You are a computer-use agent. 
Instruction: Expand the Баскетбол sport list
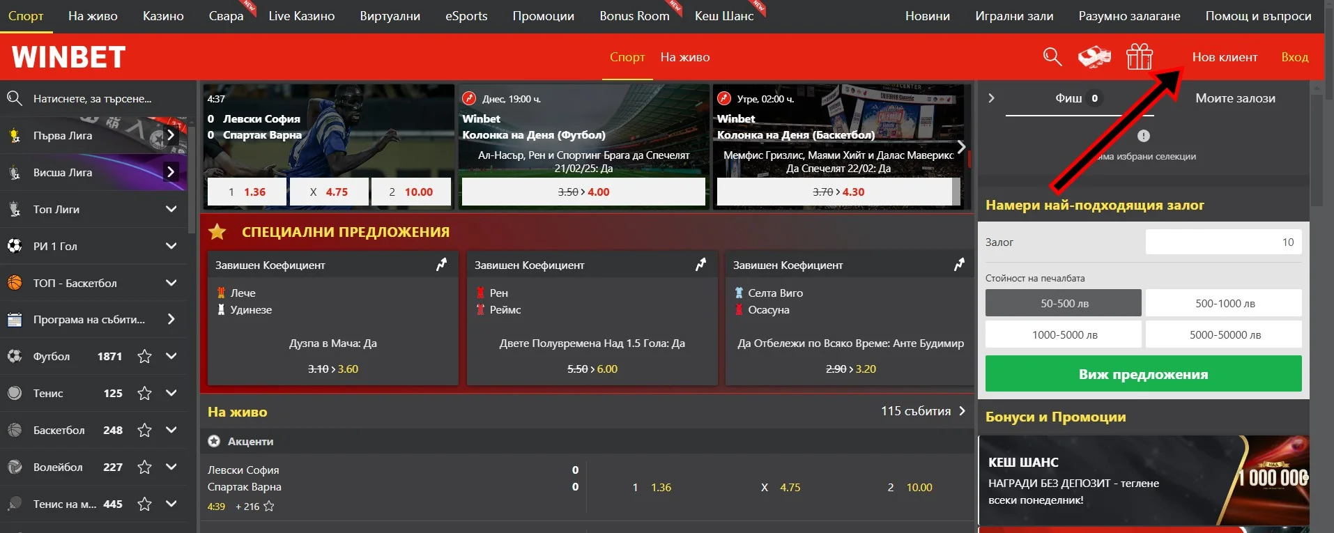tap(171, 430)
